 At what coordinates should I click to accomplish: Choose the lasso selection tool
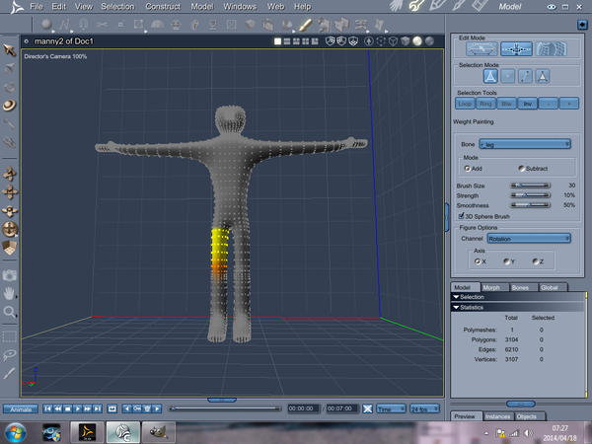pos(9,354)
